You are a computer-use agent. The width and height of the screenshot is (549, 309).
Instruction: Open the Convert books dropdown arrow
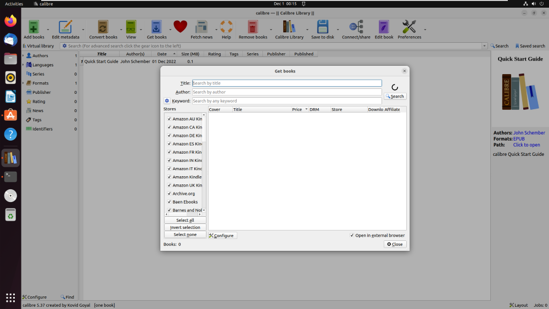click(x=121, y=30)
